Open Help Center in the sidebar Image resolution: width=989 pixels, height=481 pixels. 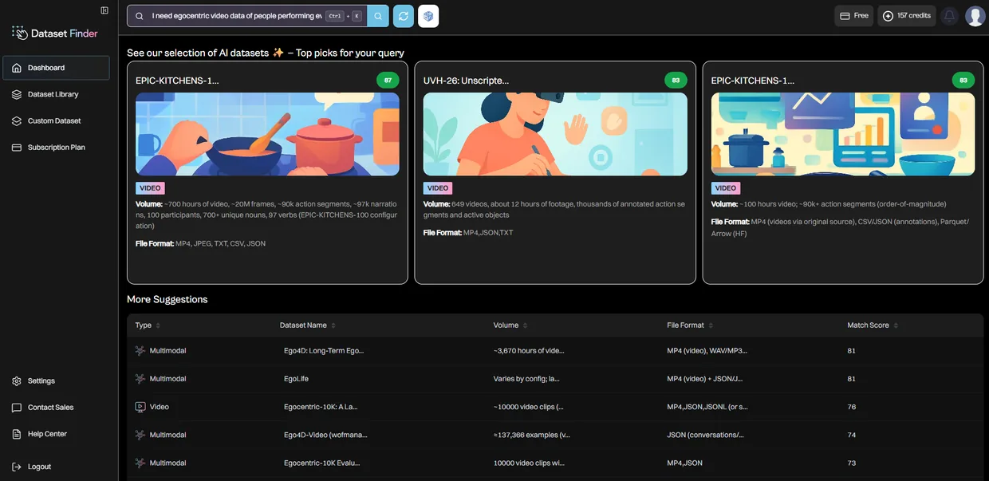56,434
